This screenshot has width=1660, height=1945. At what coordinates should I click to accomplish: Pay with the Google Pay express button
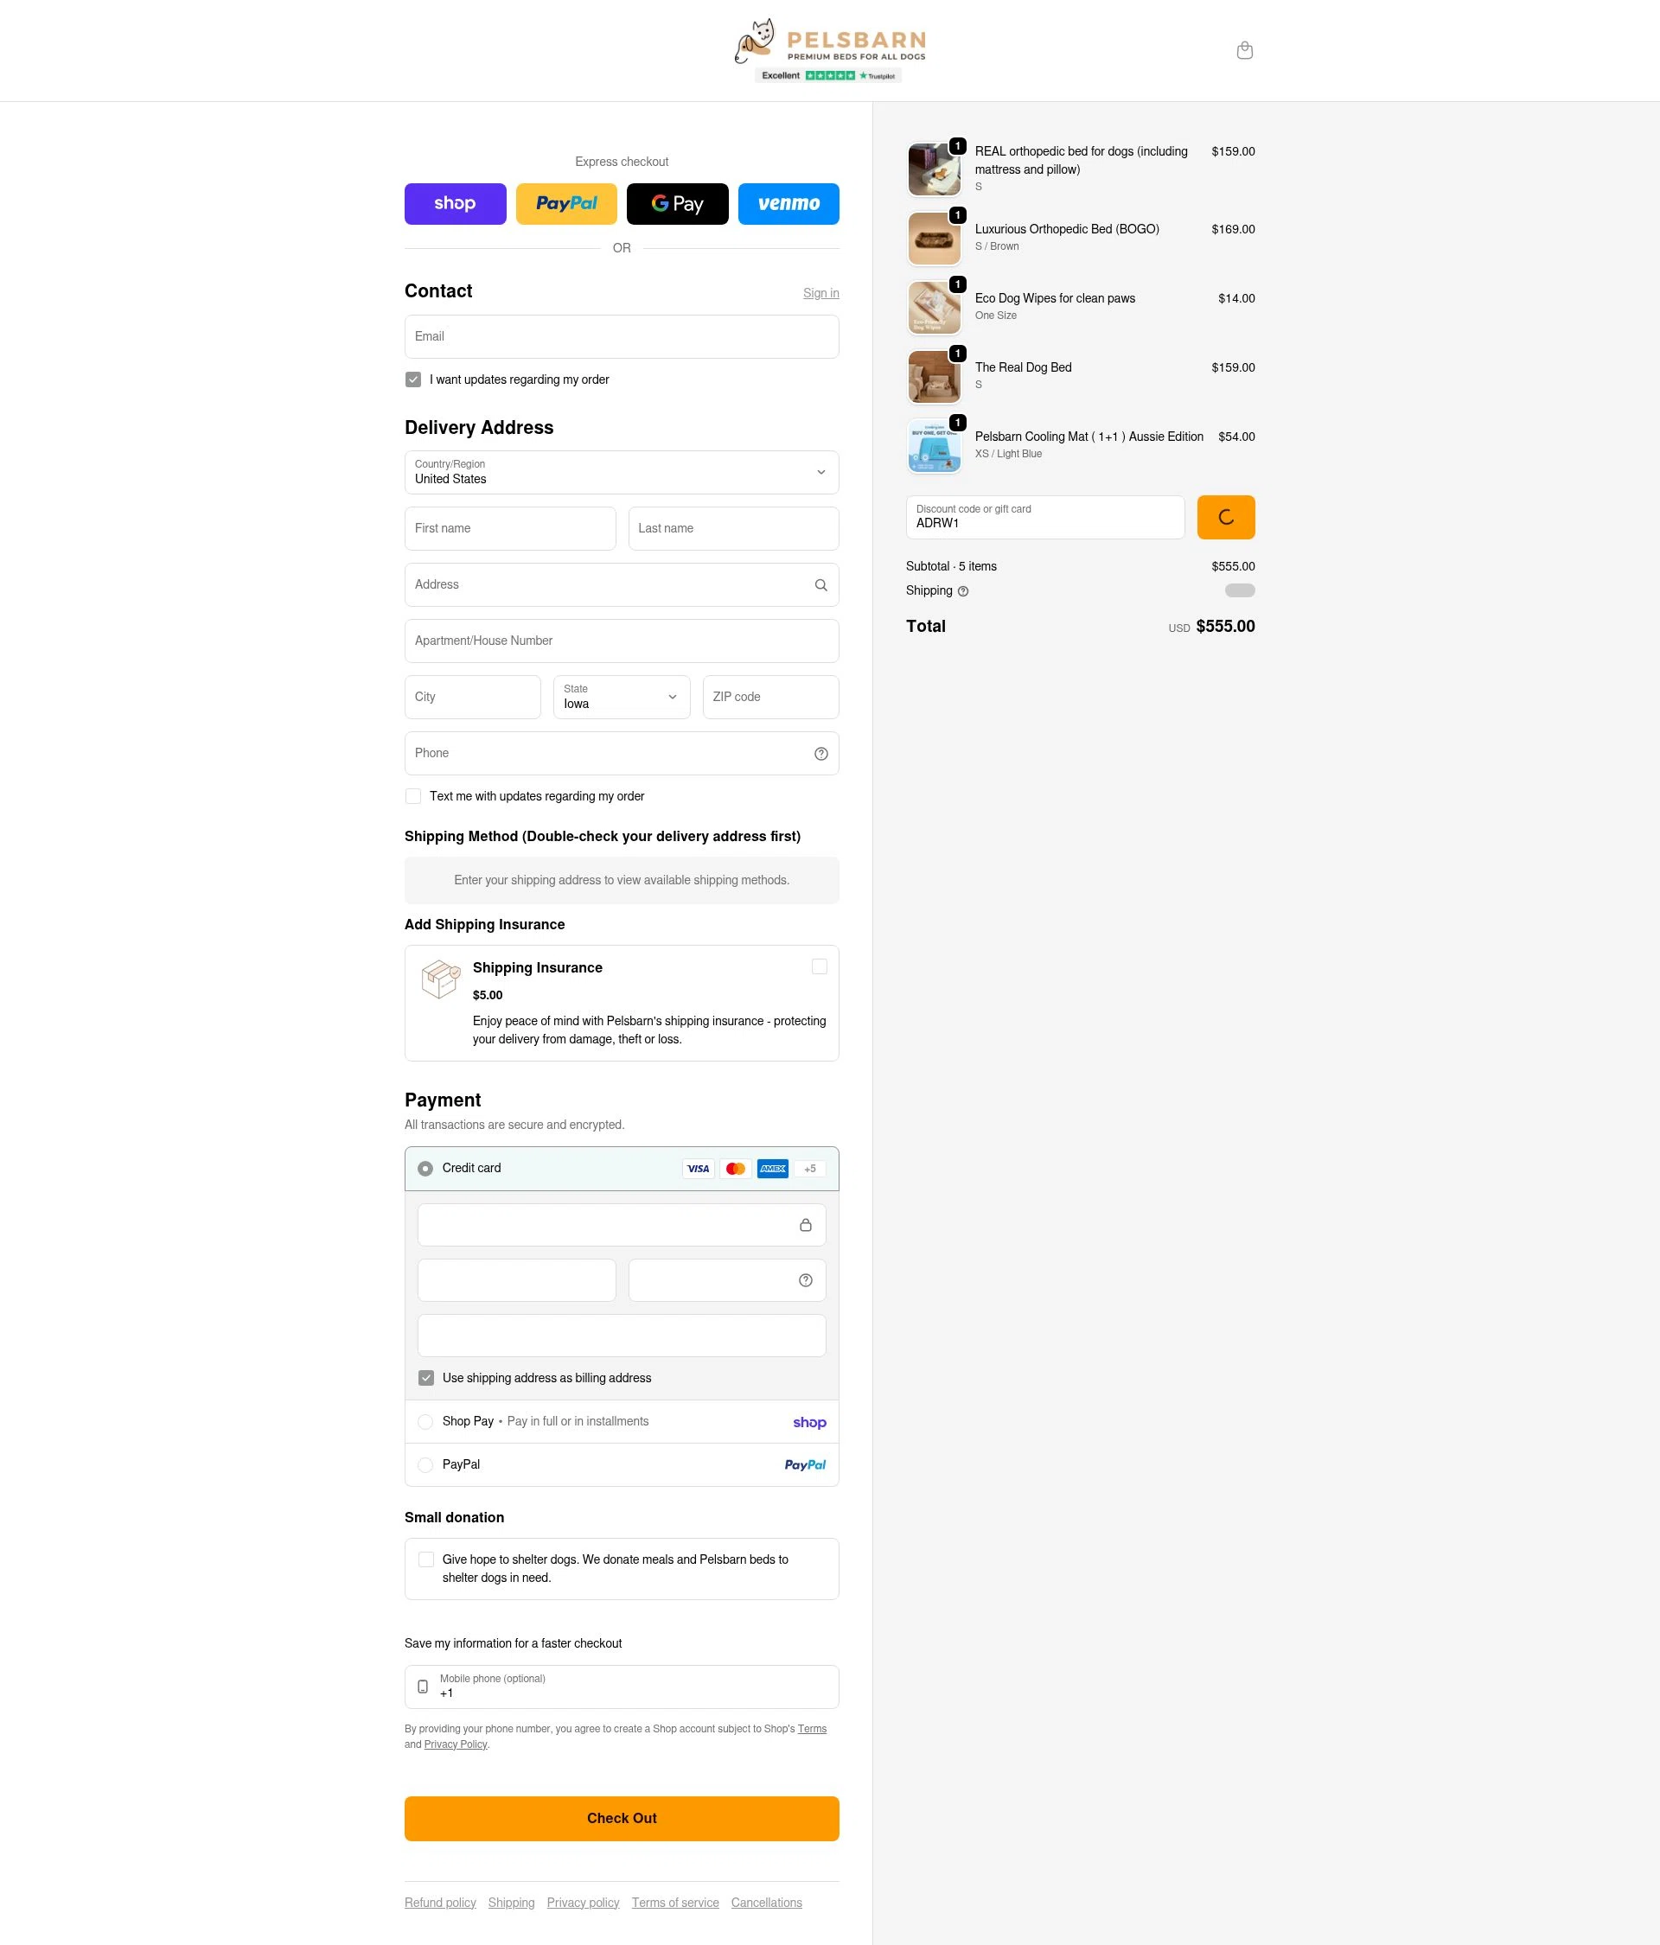(677, 204)
